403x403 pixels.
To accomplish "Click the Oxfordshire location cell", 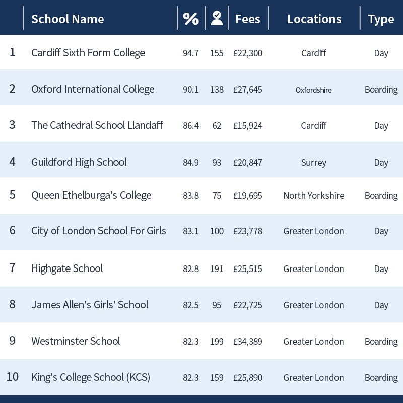I will coord(313,90).
